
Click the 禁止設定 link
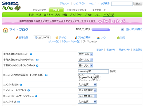coord(138,50)
